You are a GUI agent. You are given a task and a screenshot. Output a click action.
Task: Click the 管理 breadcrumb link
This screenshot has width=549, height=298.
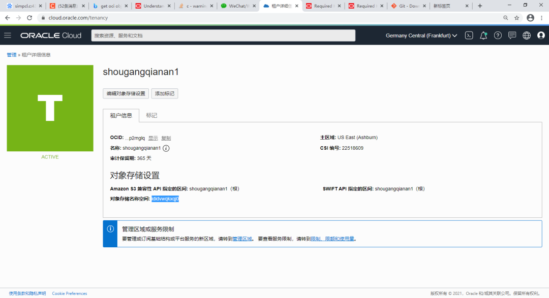pos(12,55)
